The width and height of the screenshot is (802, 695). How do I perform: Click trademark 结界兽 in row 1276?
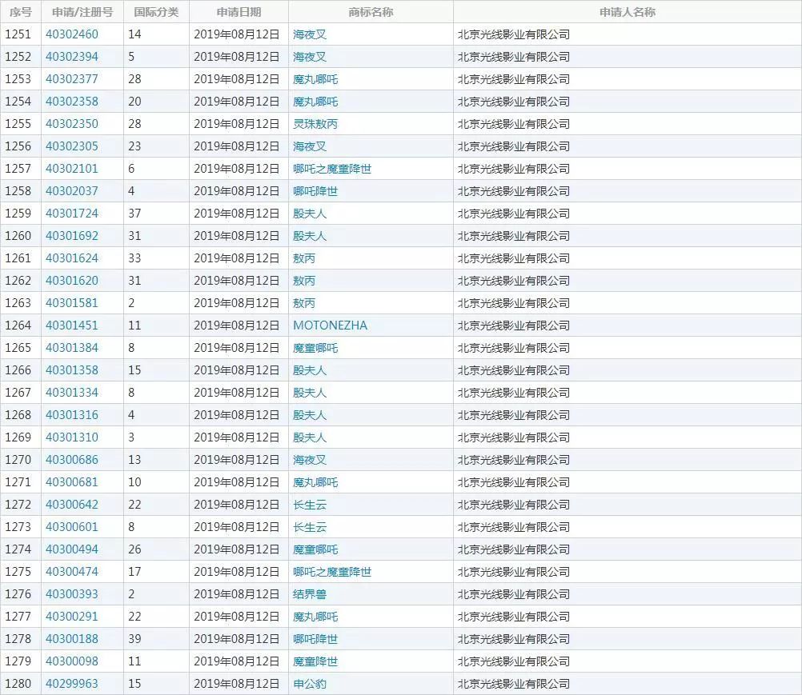(x=310, y=593)
